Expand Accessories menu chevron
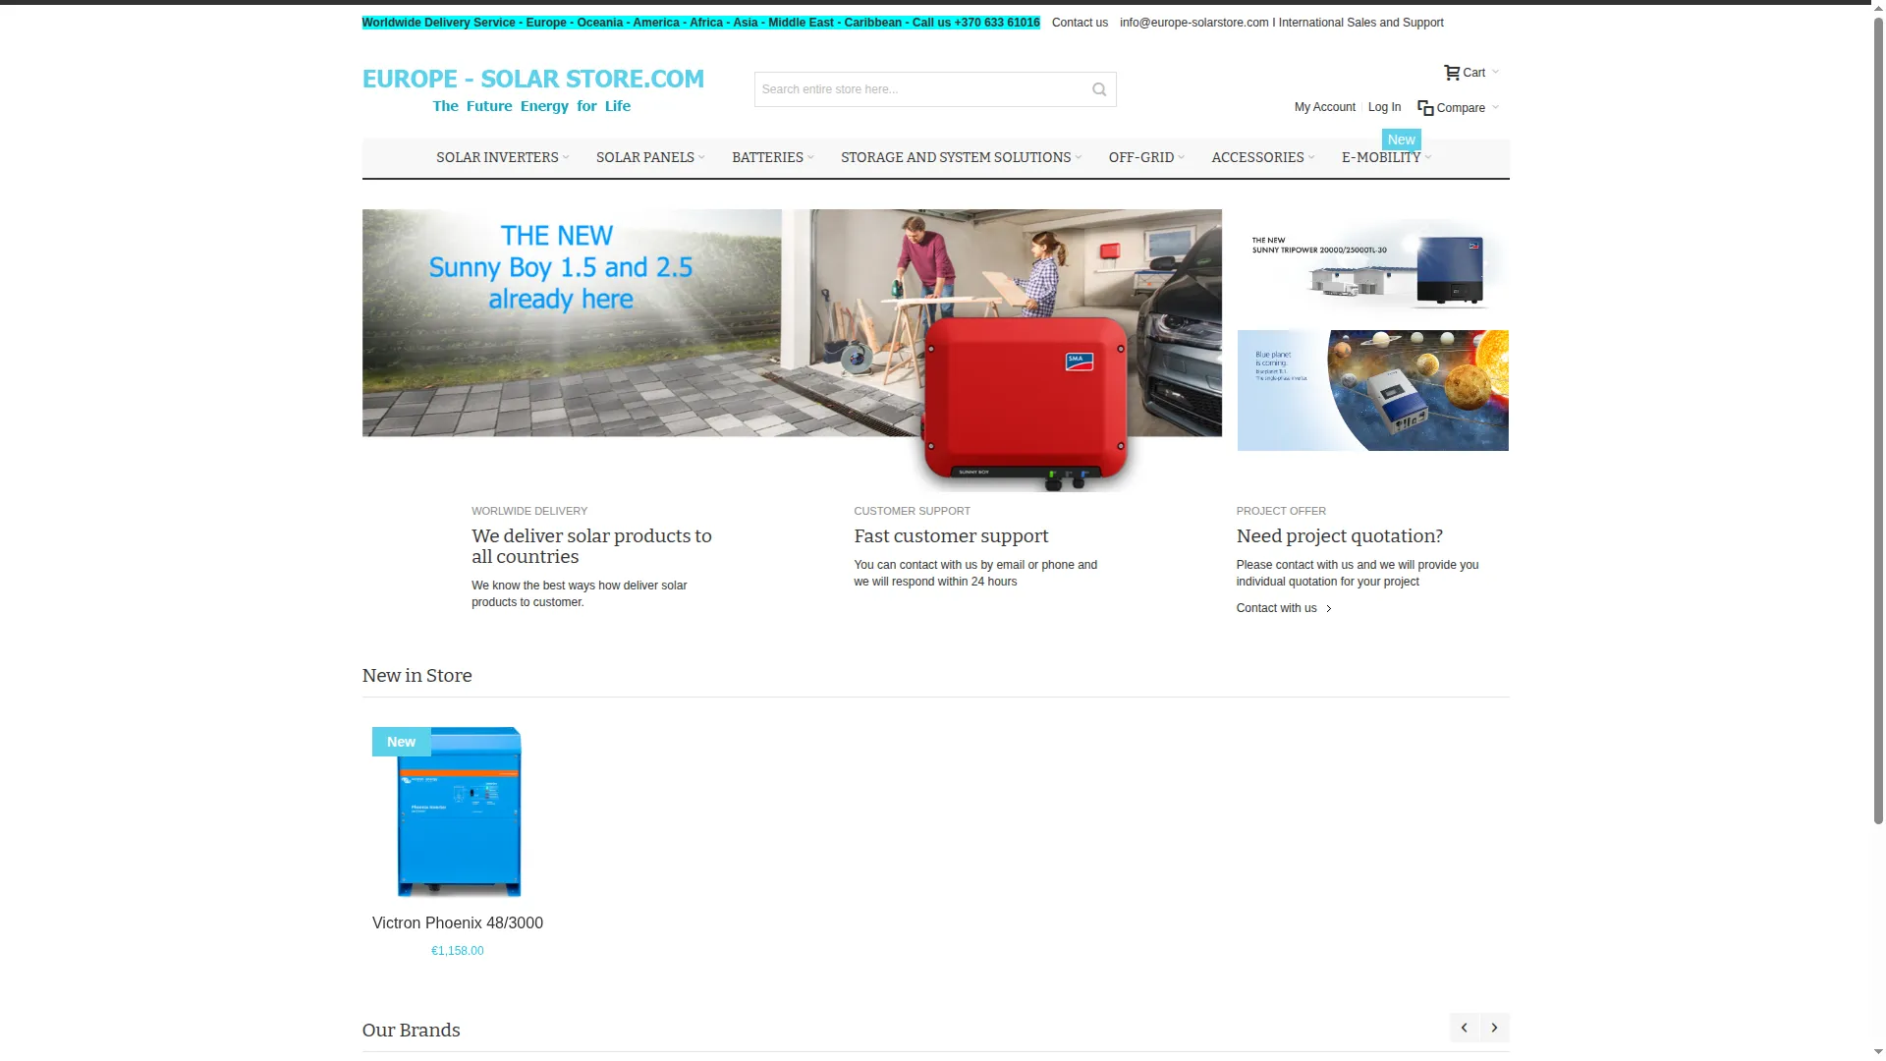1886x1061 pixels. point(1311,157)
